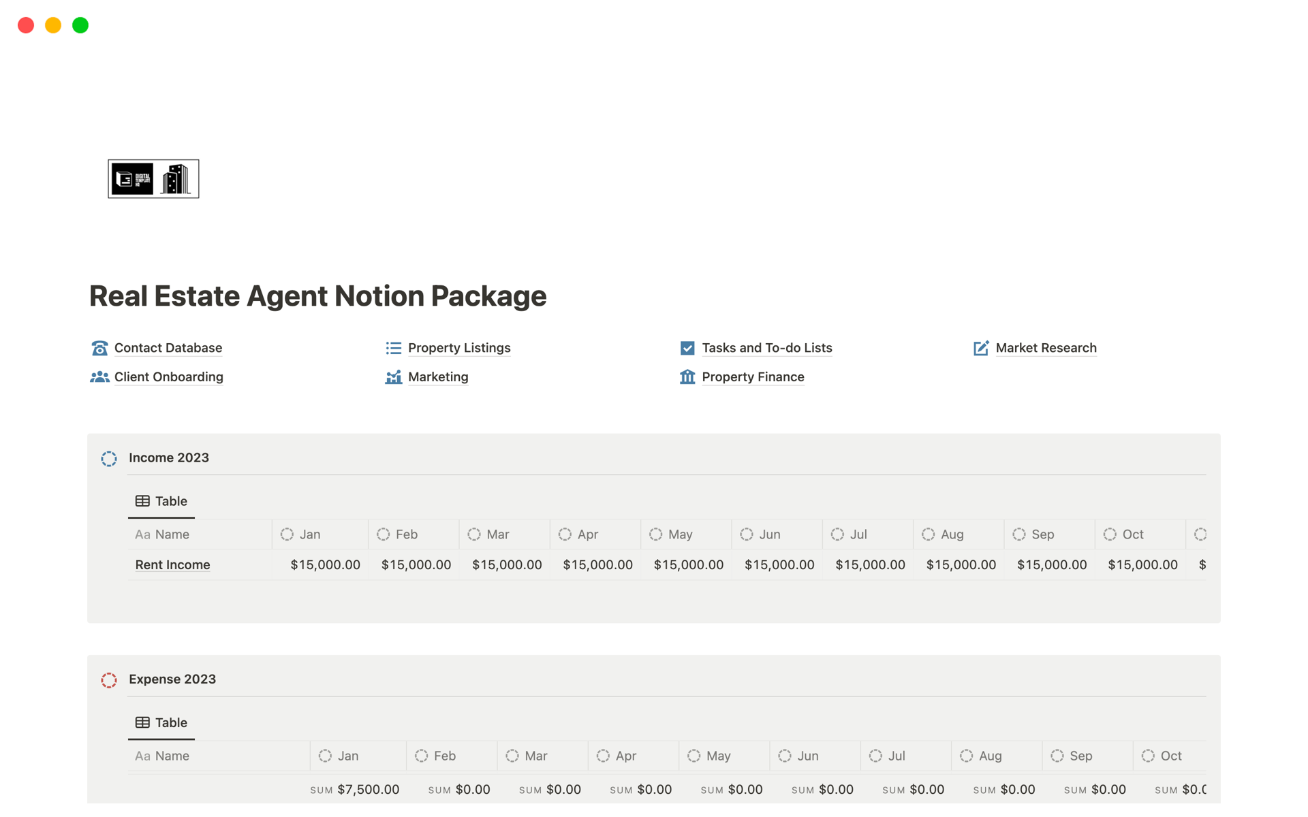Open the Market Research page link
This screenshot has height=817, width=1308.
[1046, 348]
